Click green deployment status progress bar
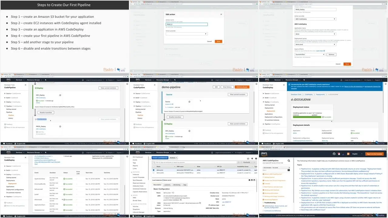Viewport: 388px width, 218px height. (307, 117)
